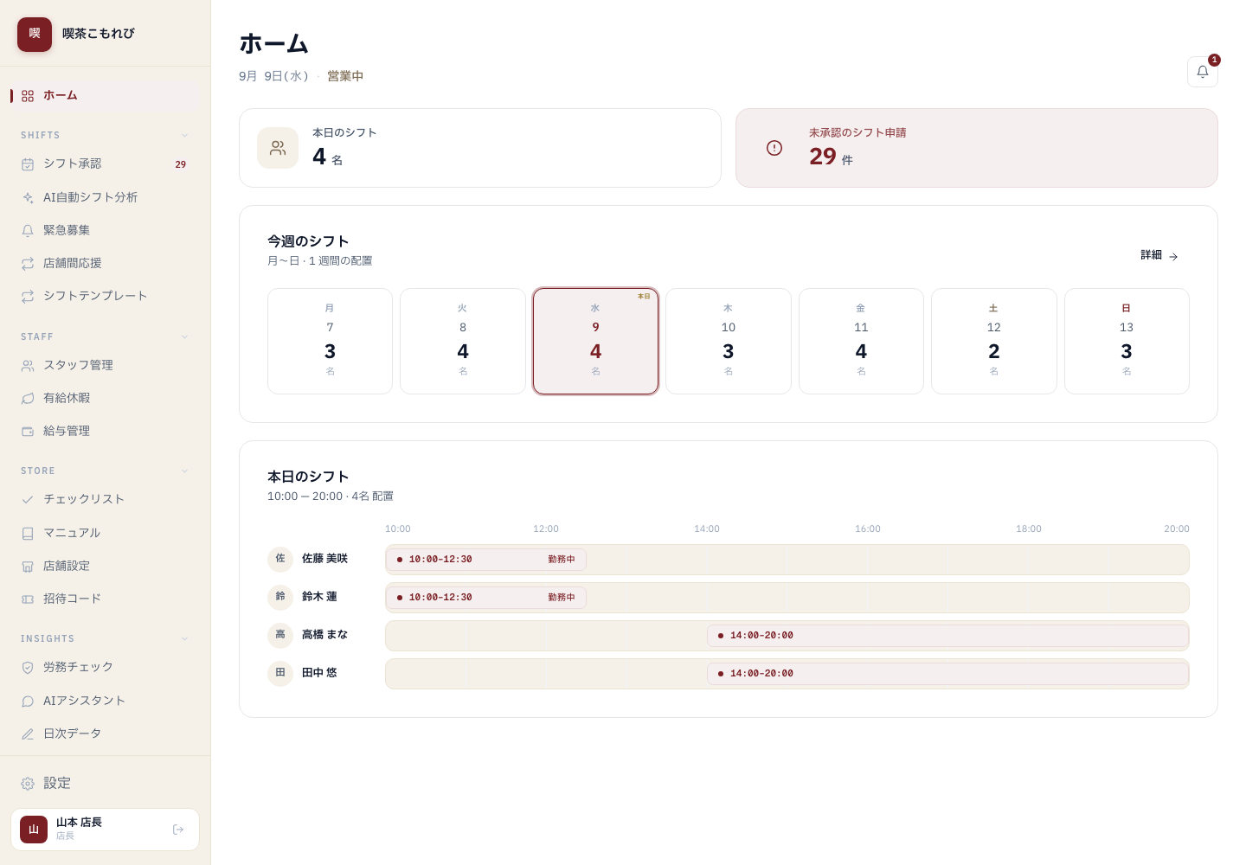This screenshot has height=865, width=1246.
Task: Click 佐藤 美咲's 10:00-12:30 shift bar
Action: [486, 560]
